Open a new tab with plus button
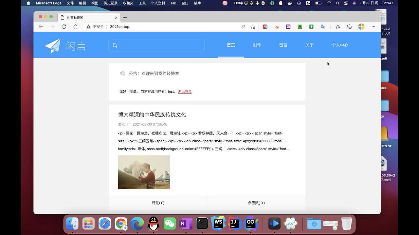419x235 pixels. pos(125,17)
